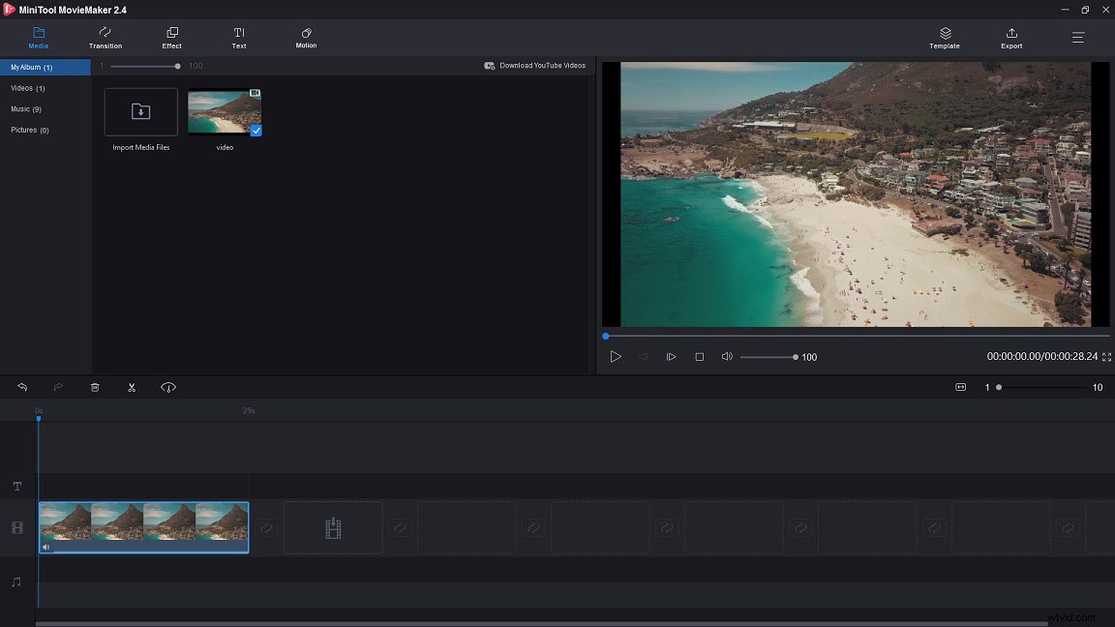Click the Undo arrow icon

click(x=22, y=387)
